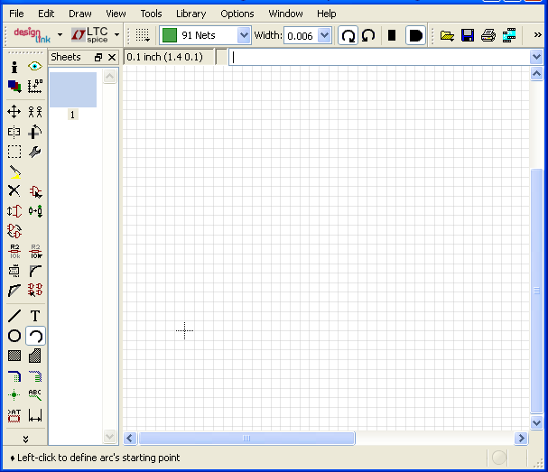Open the 91 Nets layer dropdown

pyautogui.click(x=244, y=35)
